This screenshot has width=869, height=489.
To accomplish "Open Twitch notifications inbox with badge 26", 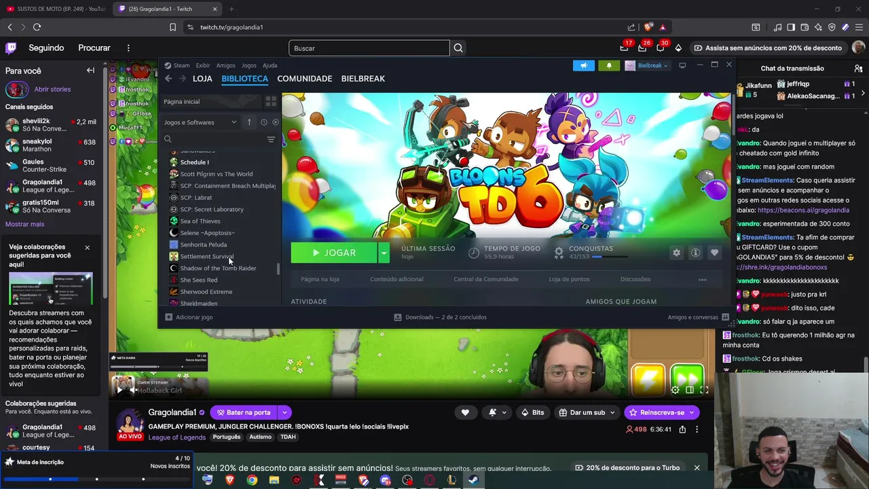I will (x=642, y=48).
